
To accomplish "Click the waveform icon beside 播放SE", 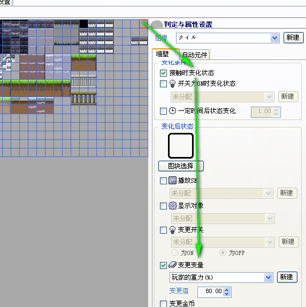I will coord(172,181).
